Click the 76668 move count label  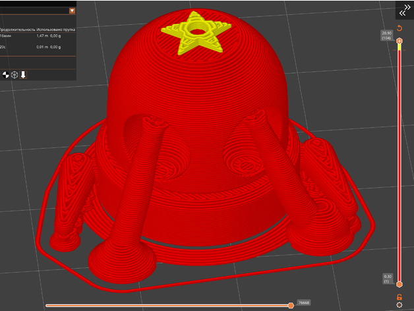coord(304,302)
